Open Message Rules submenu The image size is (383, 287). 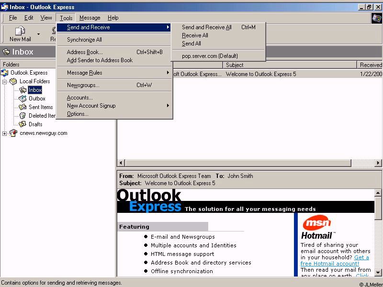point(114,73)
